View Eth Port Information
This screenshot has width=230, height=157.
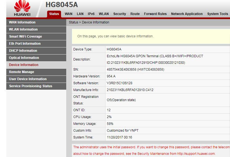tap(36, 44)
